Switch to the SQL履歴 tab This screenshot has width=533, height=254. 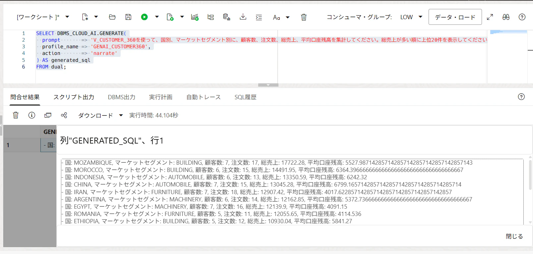coord(246,97)
